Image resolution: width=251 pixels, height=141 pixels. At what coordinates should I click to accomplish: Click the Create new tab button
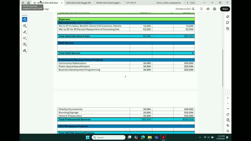(x=191, y=3)
